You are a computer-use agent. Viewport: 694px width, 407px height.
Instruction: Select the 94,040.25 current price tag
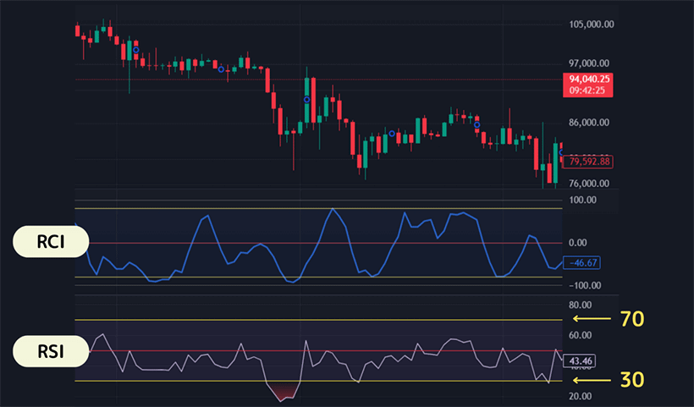click(591, 79)
